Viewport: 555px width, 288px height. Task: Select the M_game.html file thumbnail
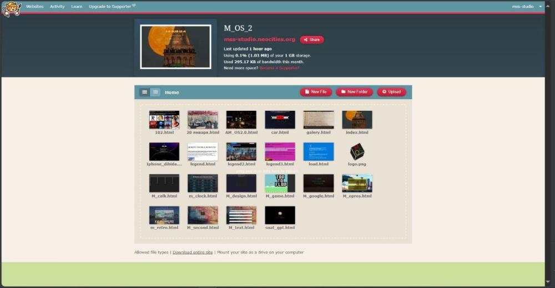tap(280, 183)
